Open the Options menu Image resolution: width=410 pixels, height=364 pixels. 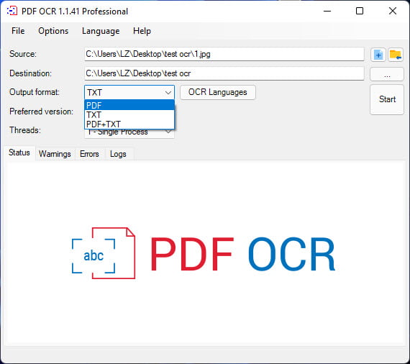pos(53,31)
